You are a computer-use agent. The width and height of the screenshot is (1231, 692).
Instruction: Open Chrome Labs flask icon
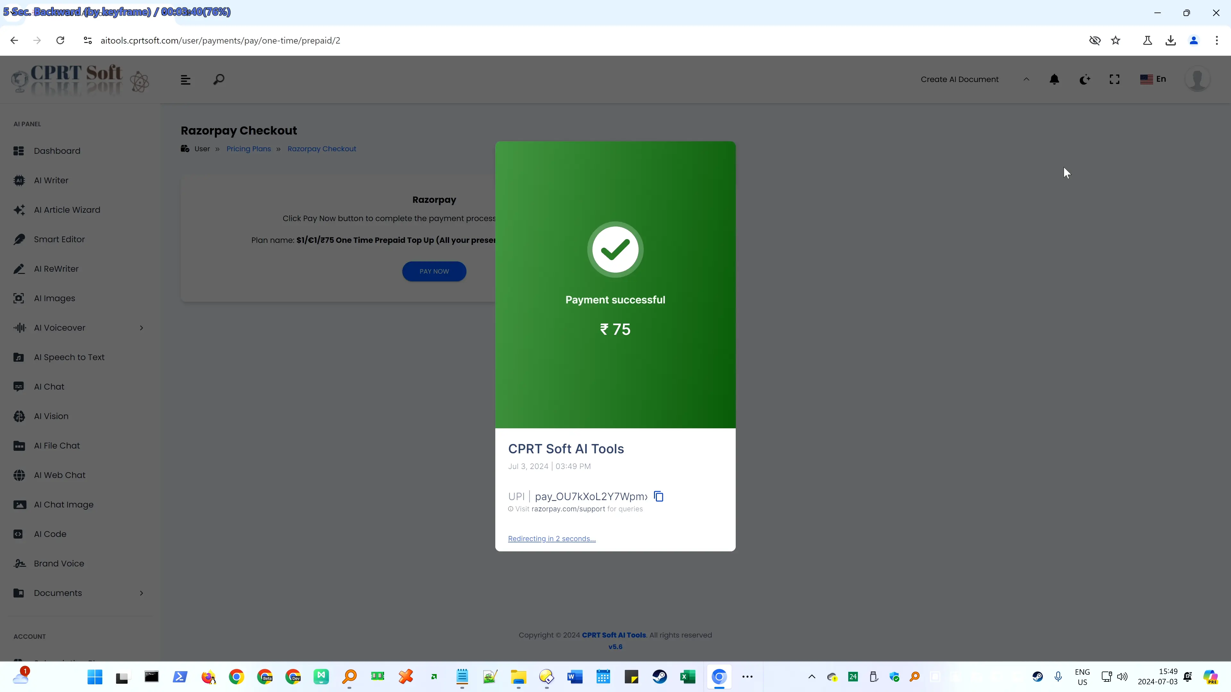click(1147, 41)
